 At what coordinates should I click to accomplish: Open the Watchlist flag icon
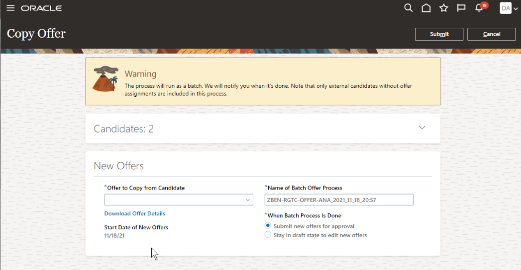pyautogui.click(x=461, y=8)
